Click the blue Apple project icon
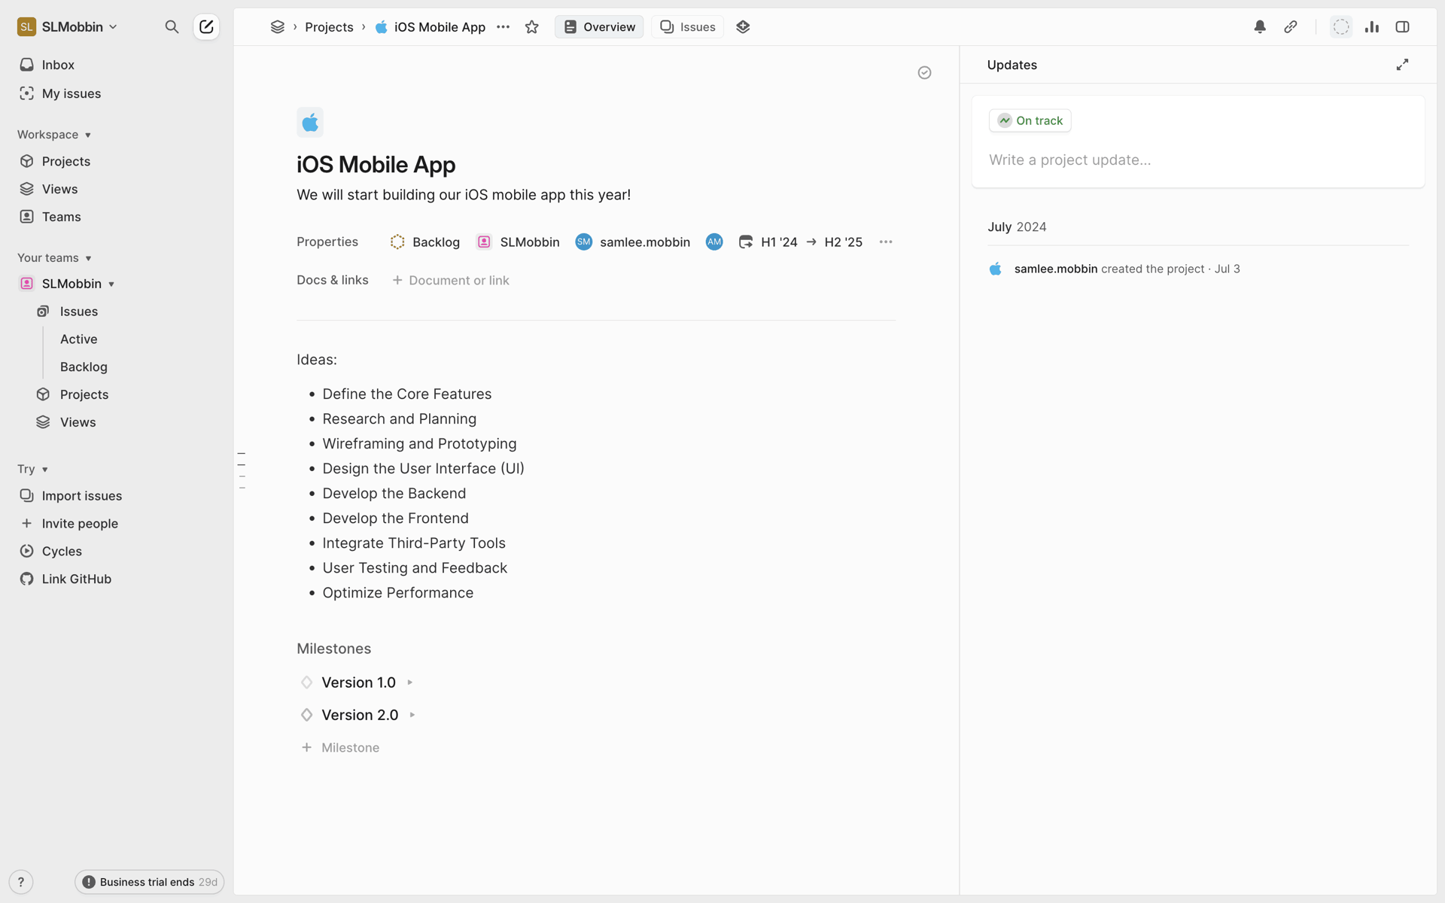The height and width of the screenshot is (903, 1445). (x=310, y=122)
